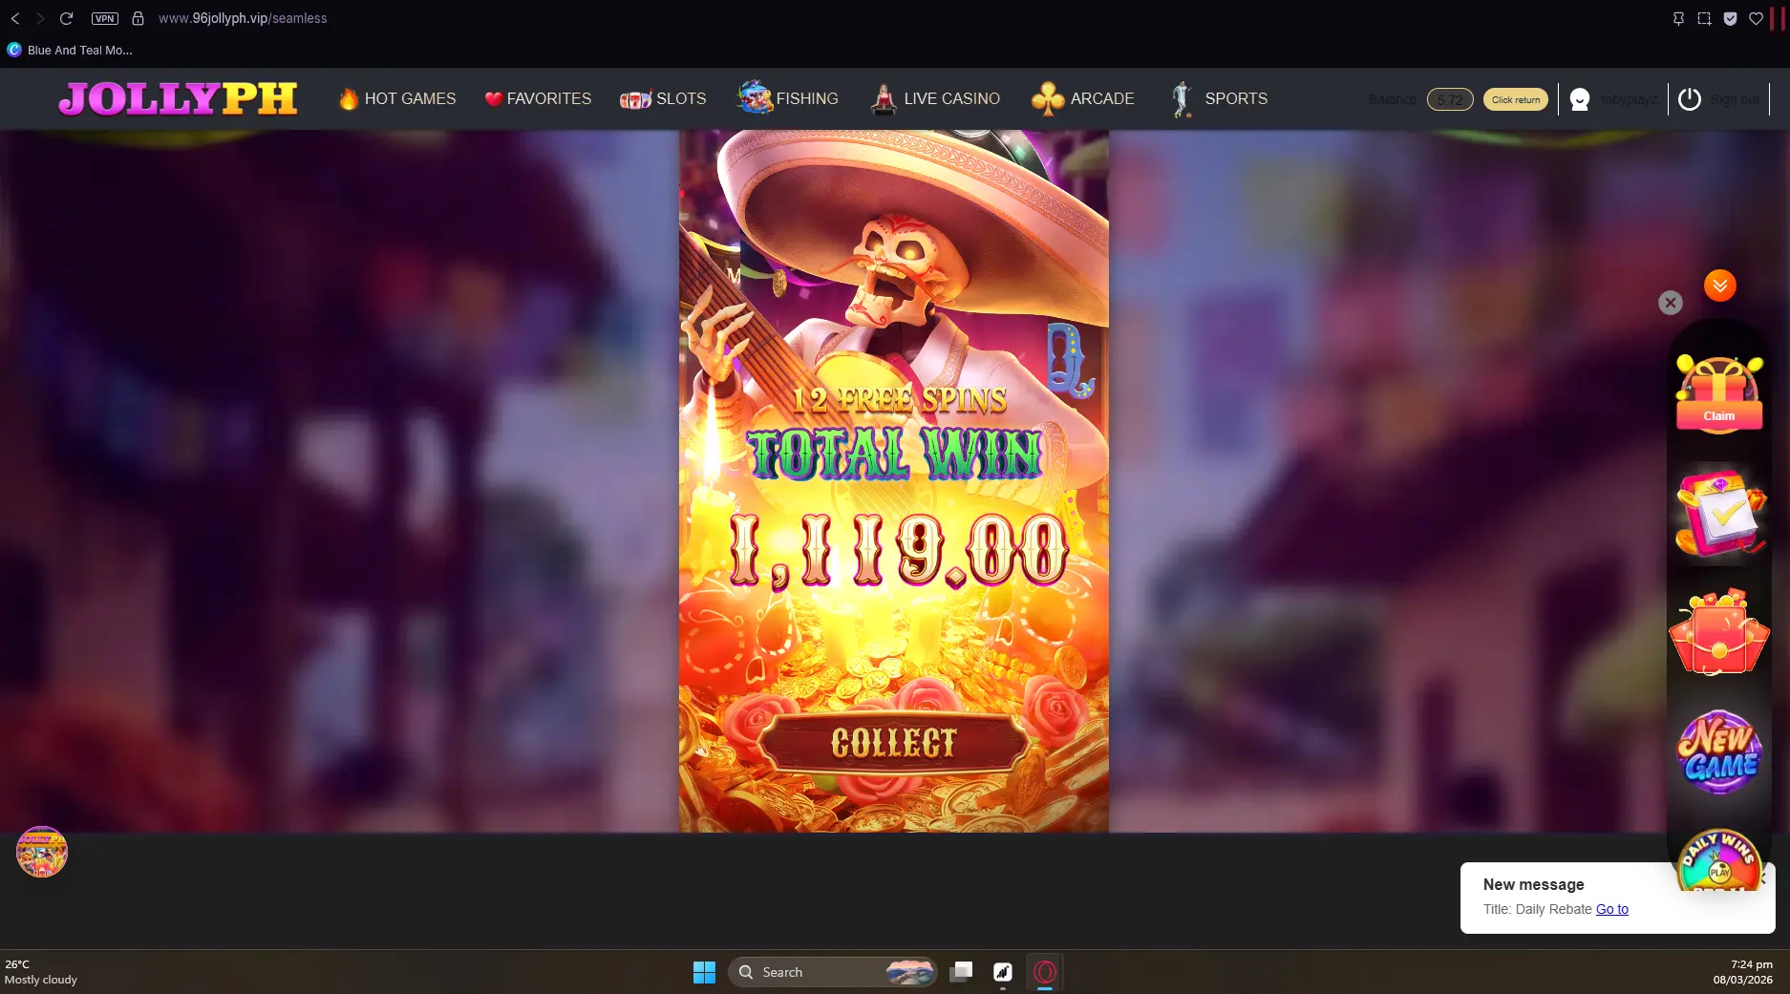This screenshot has width=1790, height=994.
Task: Focus the address bar URL
Action: coord(243,18)
